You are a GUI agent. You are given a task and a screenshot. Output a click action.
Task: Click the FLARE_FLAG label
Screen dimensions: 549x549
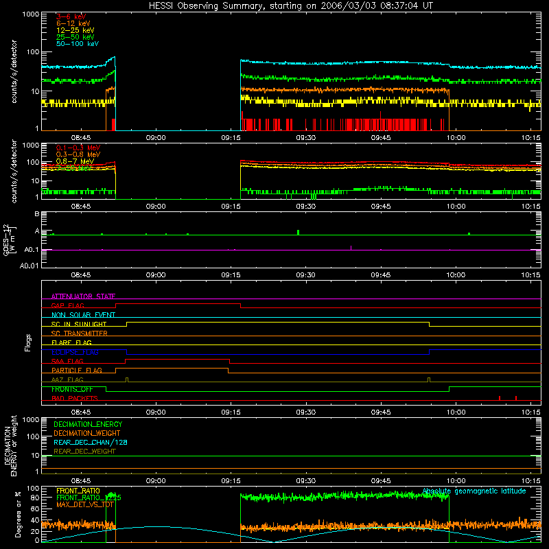tap(71, 342)
